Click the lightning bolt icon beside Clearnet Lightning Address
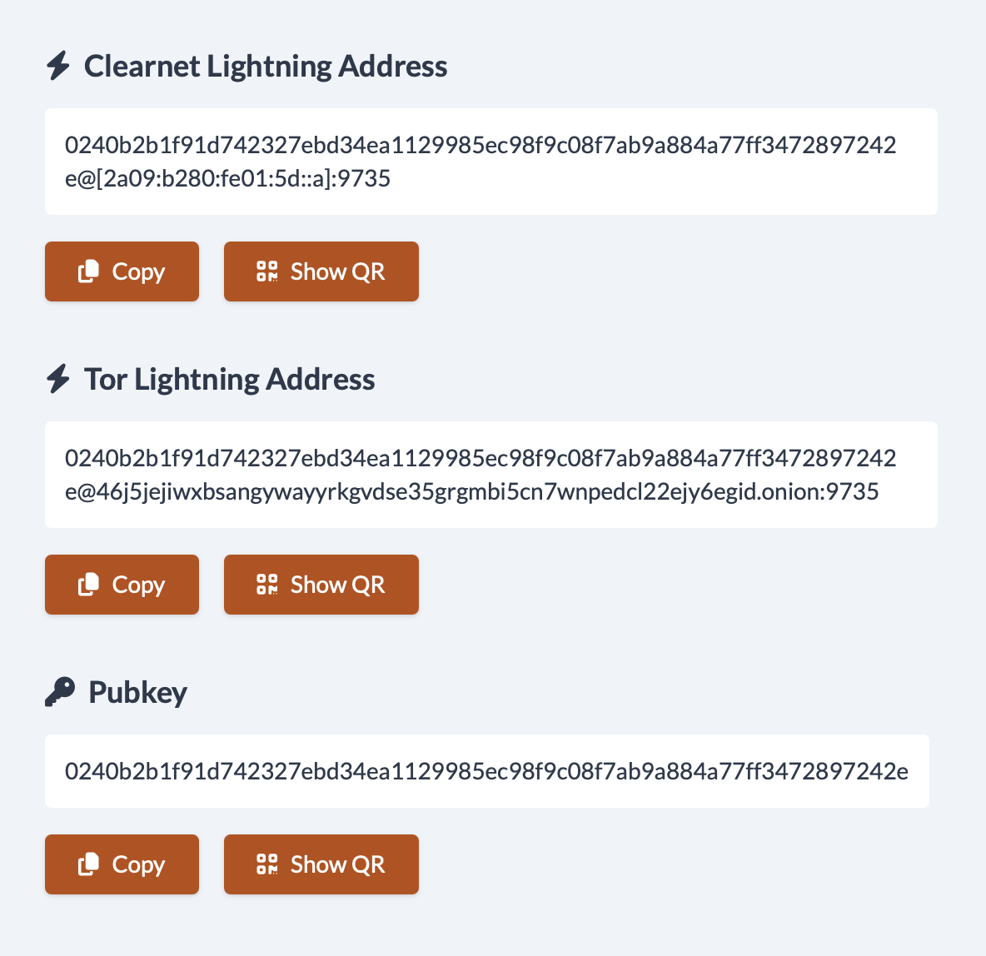This screenshot has width=986, height=956. 58,66
